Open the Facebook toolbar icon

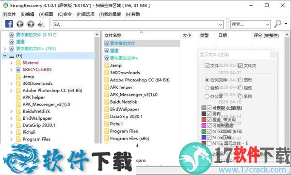pyautogui.click(x=9, y=24)
